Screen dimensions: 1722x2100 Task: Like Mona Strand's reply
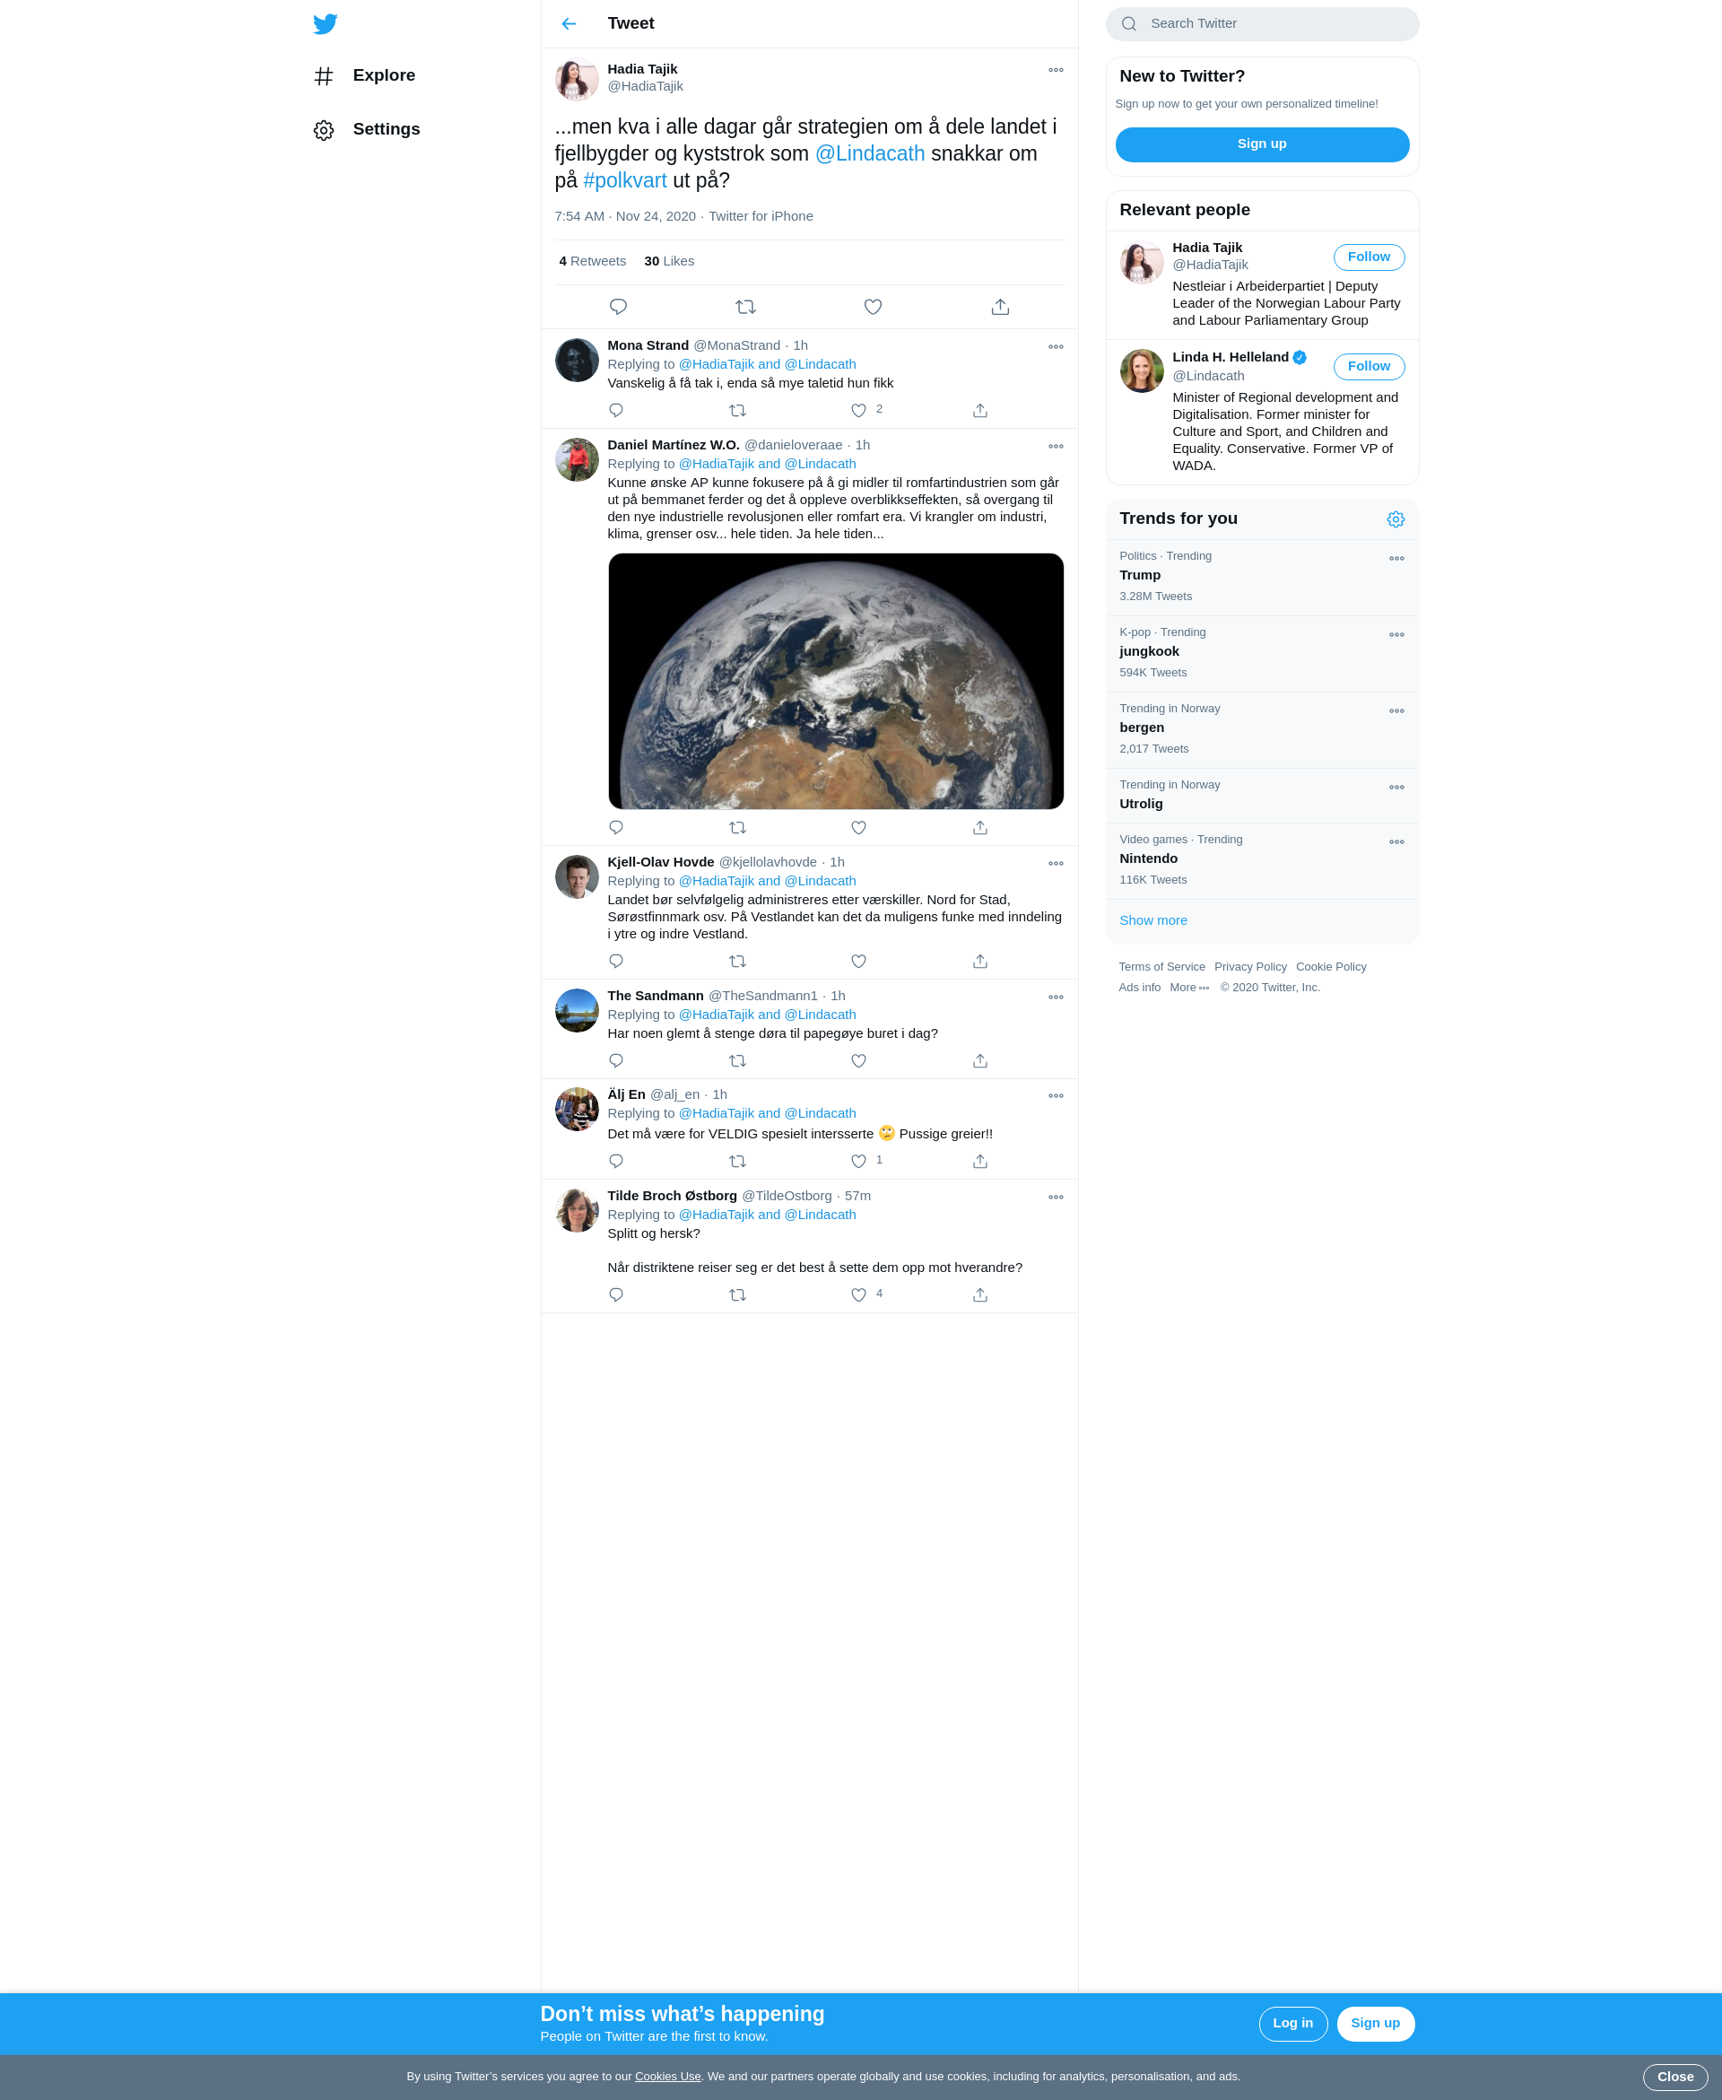click(859, 410)
